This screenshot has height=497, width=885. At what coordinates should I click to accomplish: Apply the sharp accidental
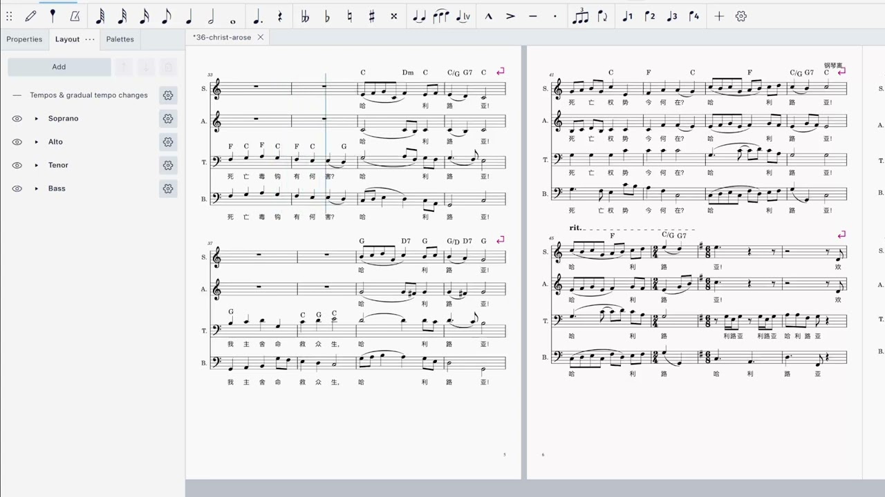coord(371,16)
